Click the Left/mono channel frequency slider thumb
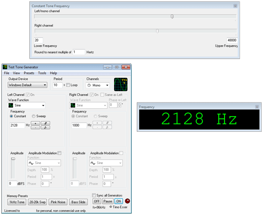The image size is (263, 214). point(172,16)
